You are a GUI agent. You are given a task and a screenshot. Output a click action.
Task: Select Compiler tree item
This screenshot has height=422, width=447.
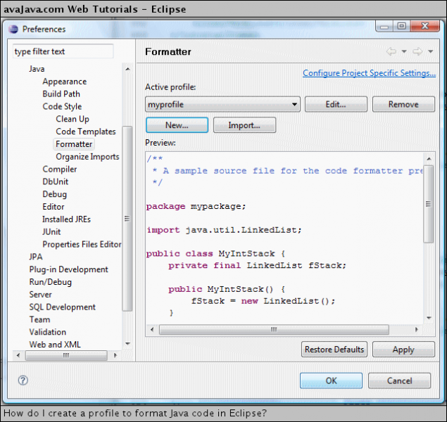pyautogui.click(x=60, y=169)
